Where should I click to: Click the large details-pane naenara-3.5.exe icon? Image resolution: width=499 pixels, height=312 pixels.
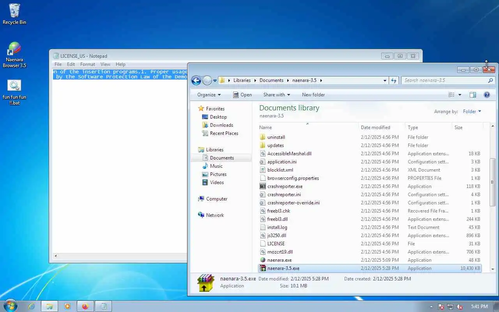coord(205,283)
